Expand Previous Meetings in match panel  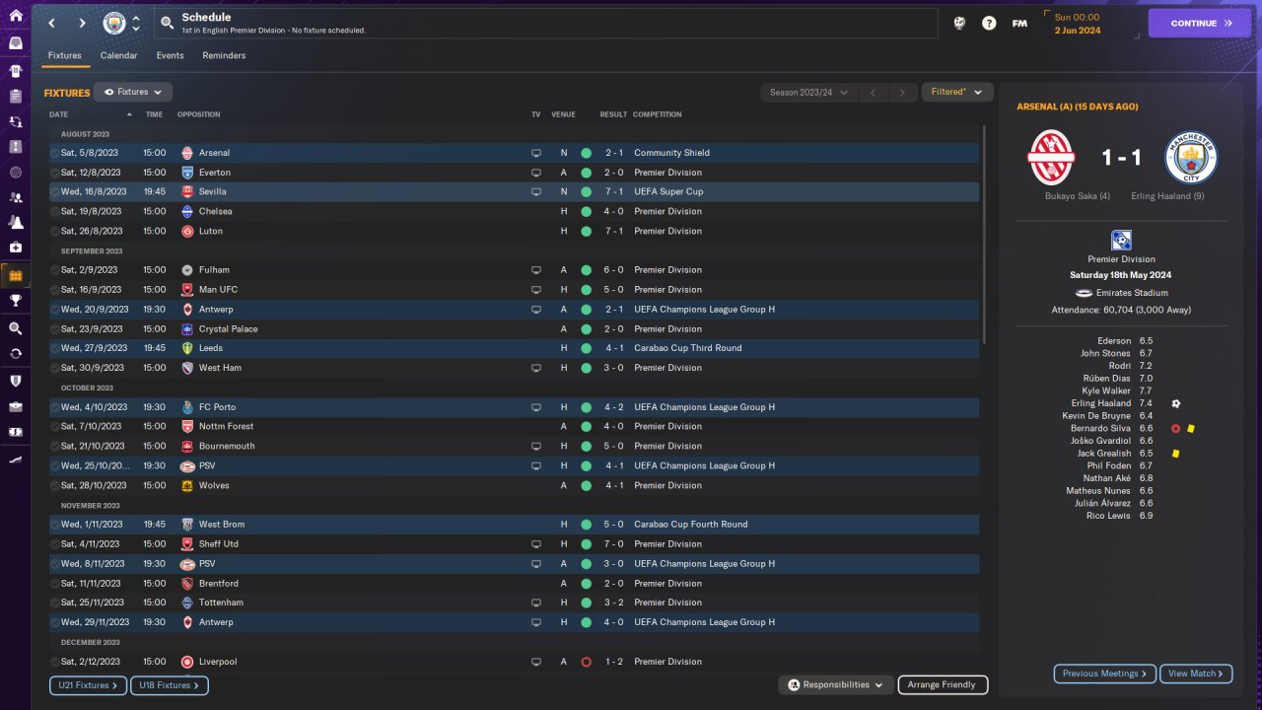[1105, 674]
